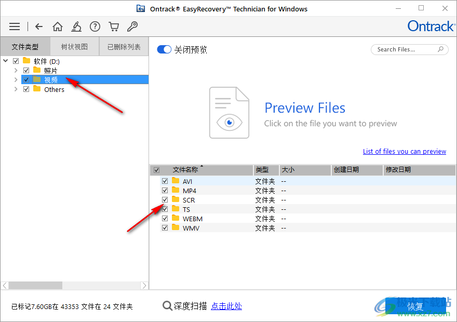Image resolution: width=457 pixels, height=322 pixels.
Task: Select the WMV folder name
Action: point(191,228)
